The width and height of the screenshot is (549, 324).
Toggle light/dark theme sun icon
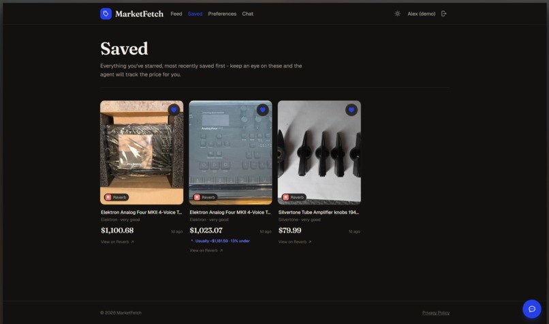coord(397,14)
